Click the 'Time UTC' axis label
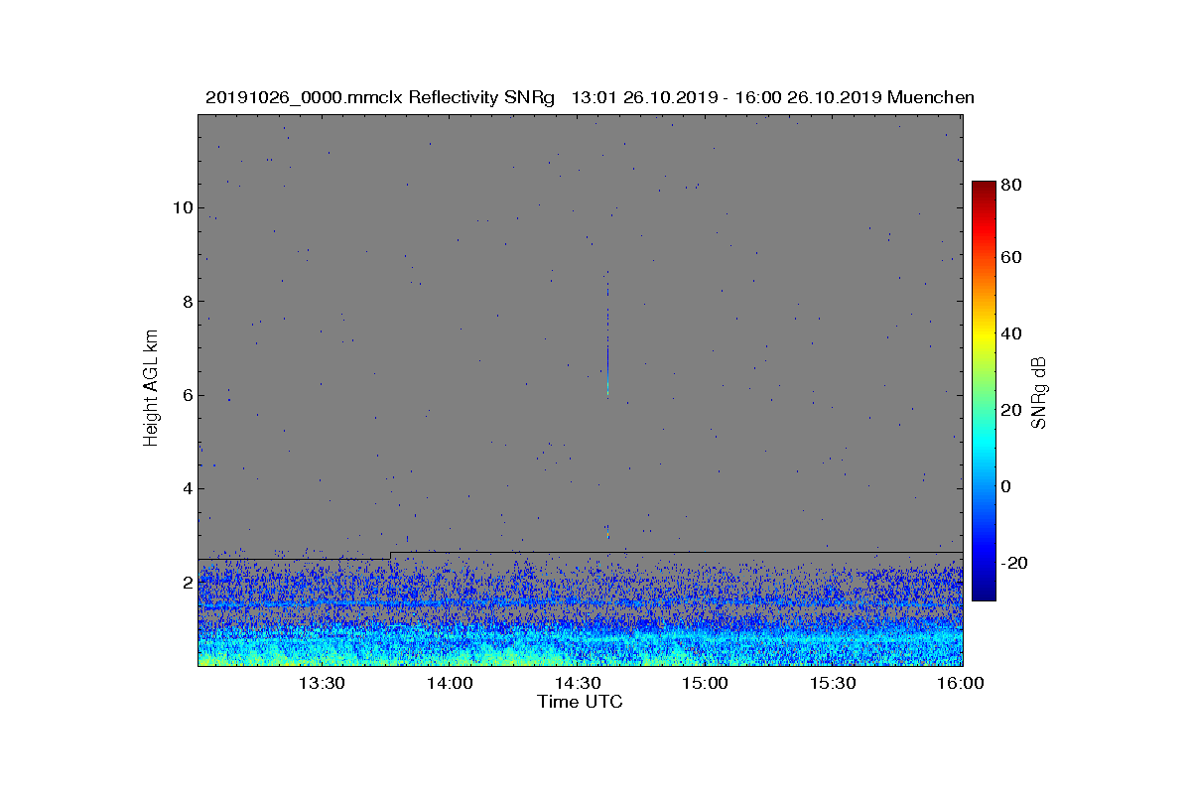The height and width of the screenshot is (794, 1191). (581, 702)
